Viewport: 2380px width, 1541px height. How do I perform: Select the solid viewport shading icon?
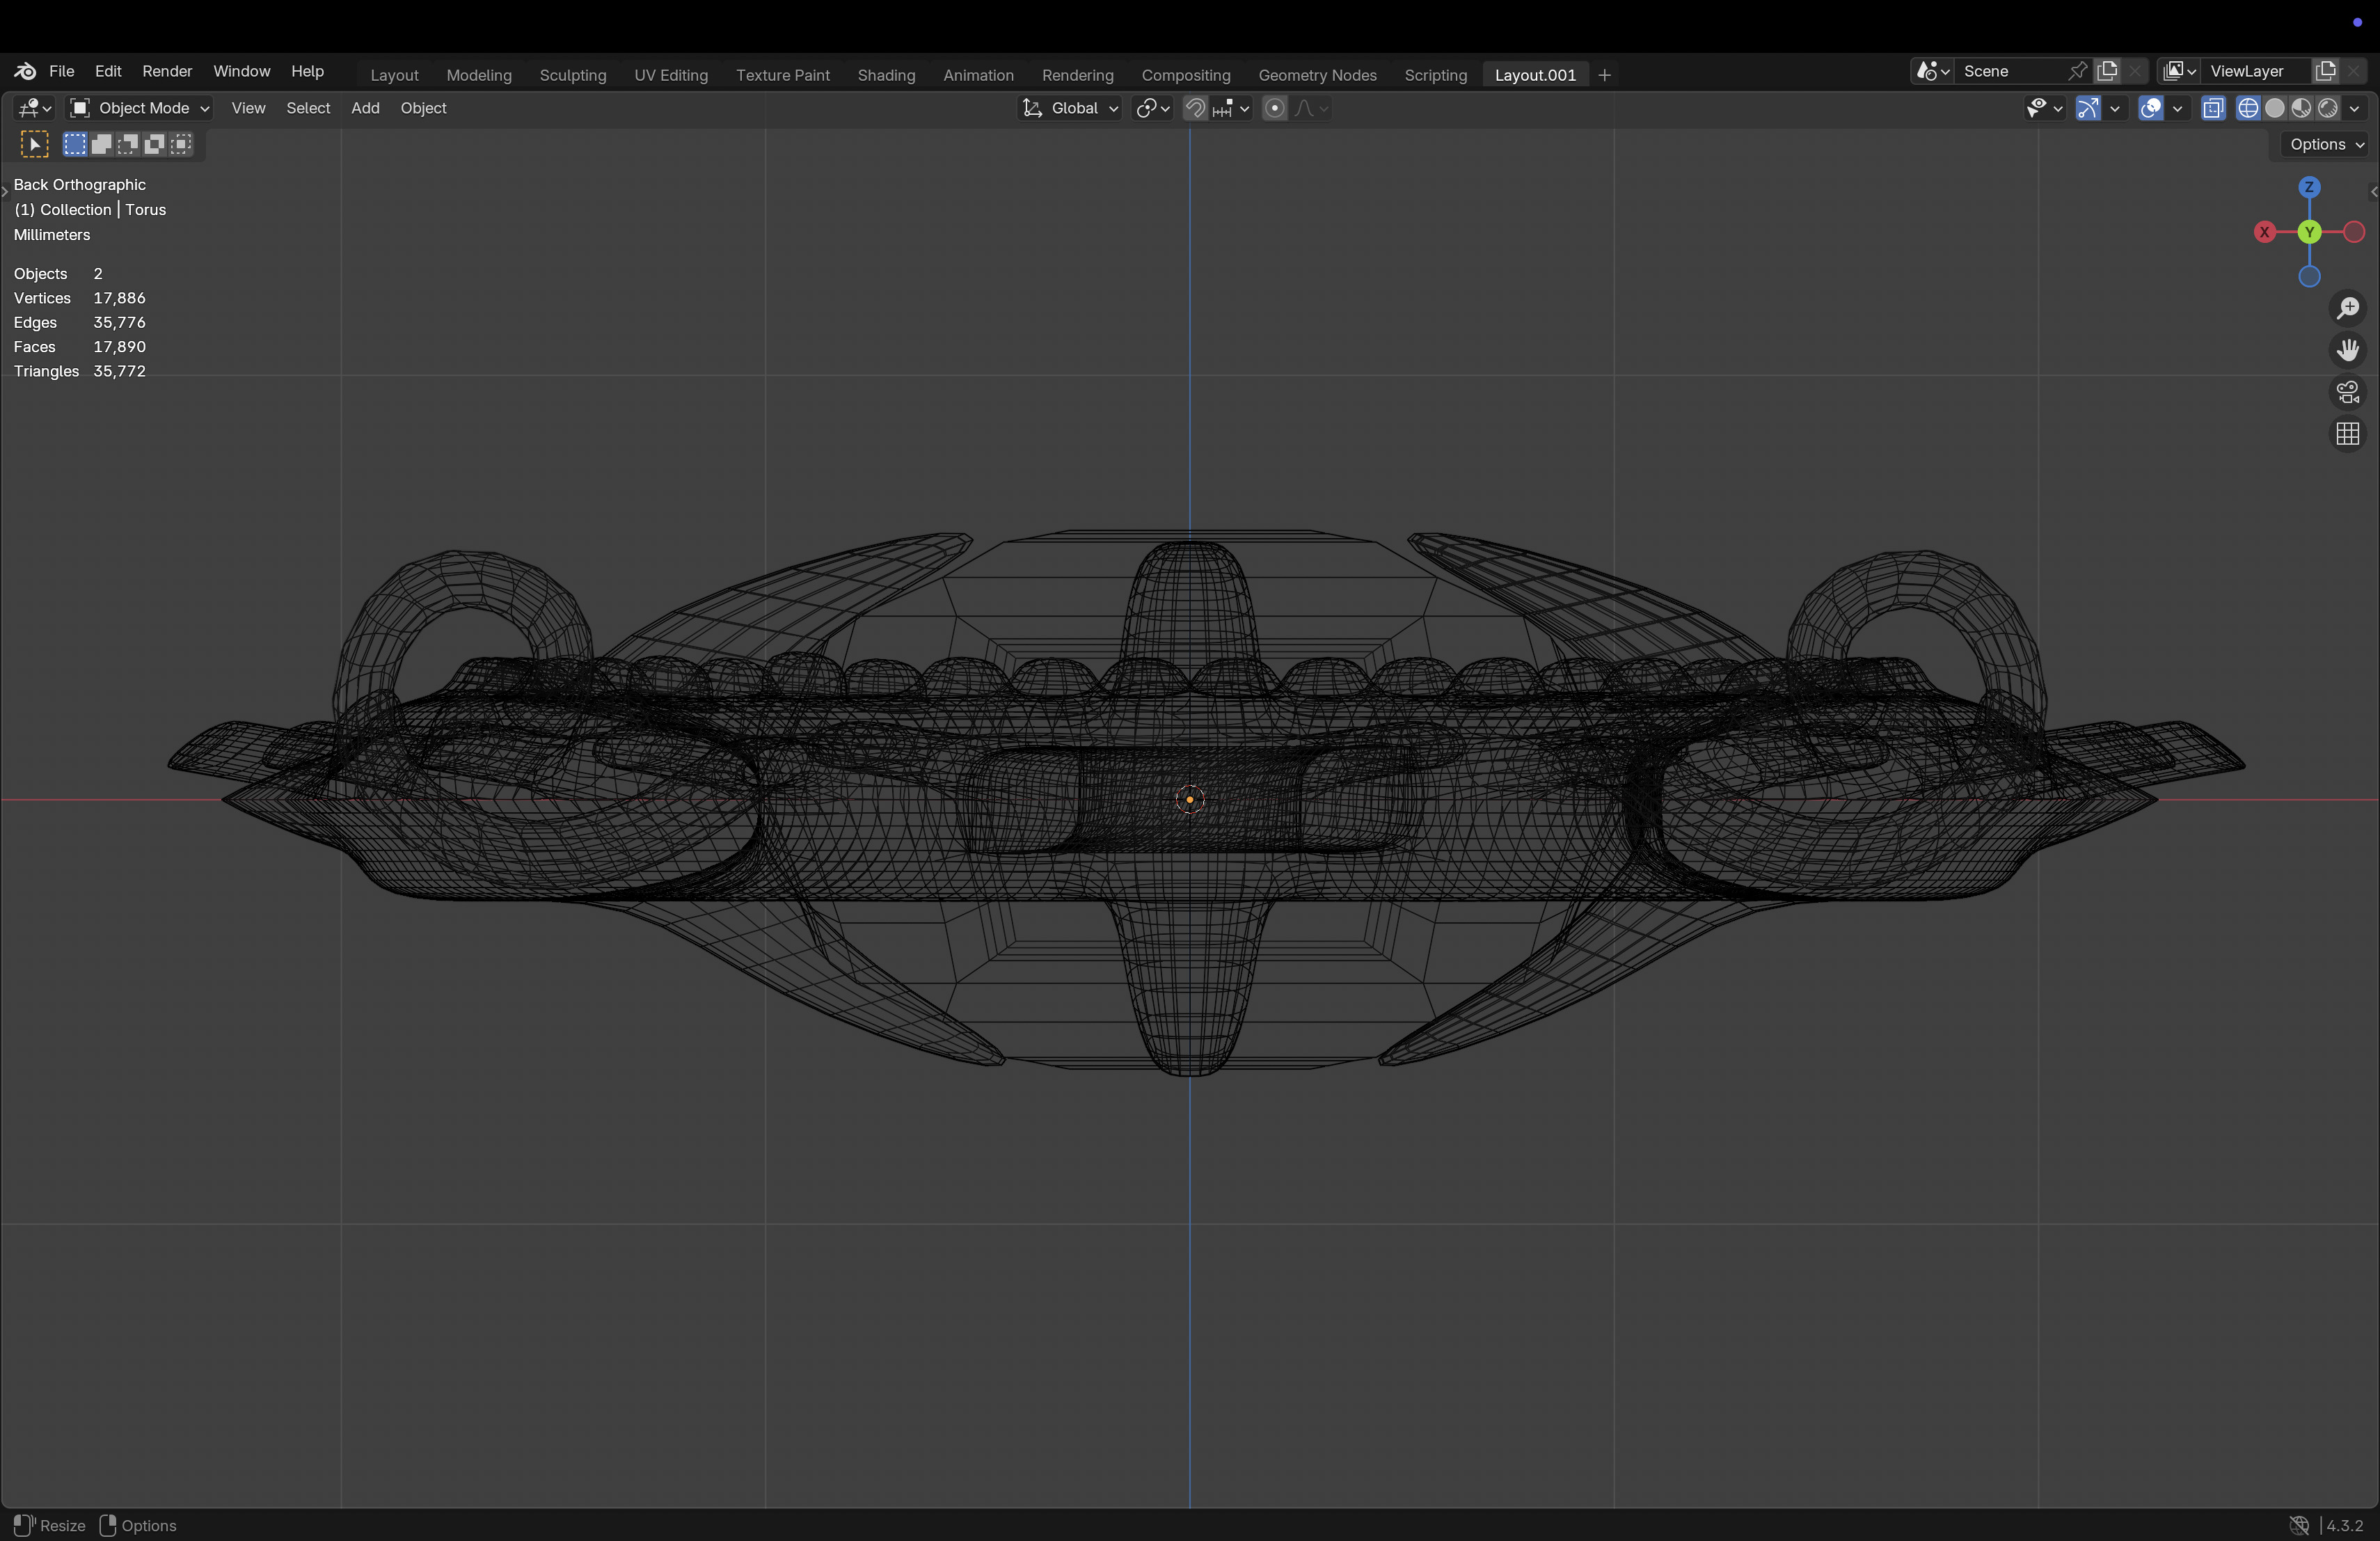pyautogui.click(x=2274, y=108)
